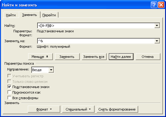Uncheck the Подстановочные знаки checkbox

9,87
